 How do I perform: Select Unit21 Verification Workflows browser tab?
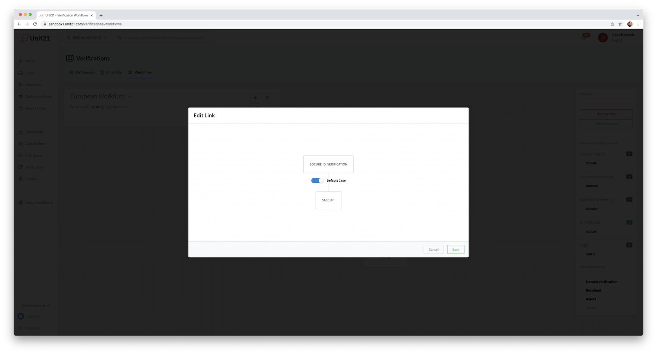click(x=66, y=16)
